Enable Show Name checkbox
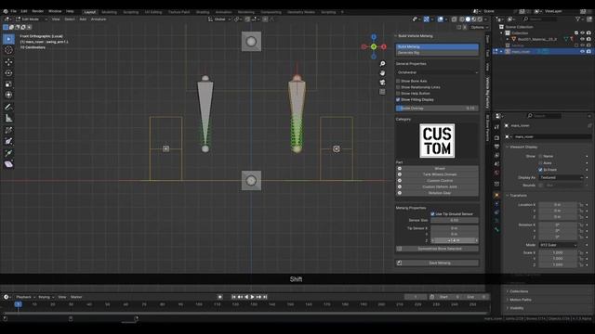This screenshot has height=334, width=595. (540, 157)
